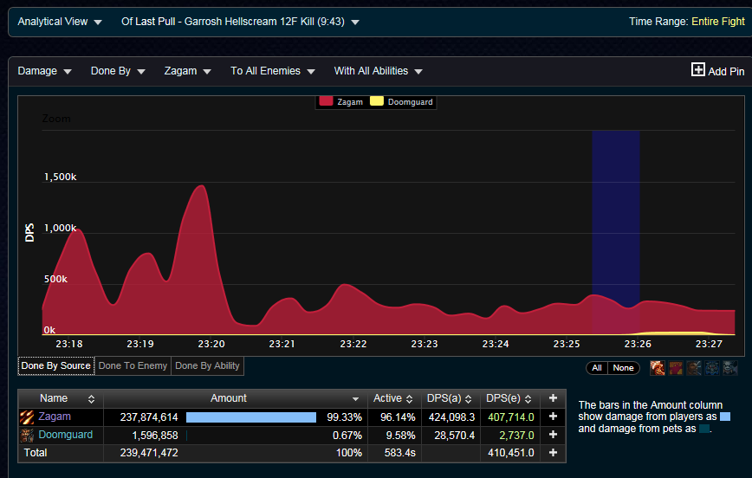Click the Doomguard amount value 1,596,858
This screenshot has width=752, height=478.
tap(155, 436)
